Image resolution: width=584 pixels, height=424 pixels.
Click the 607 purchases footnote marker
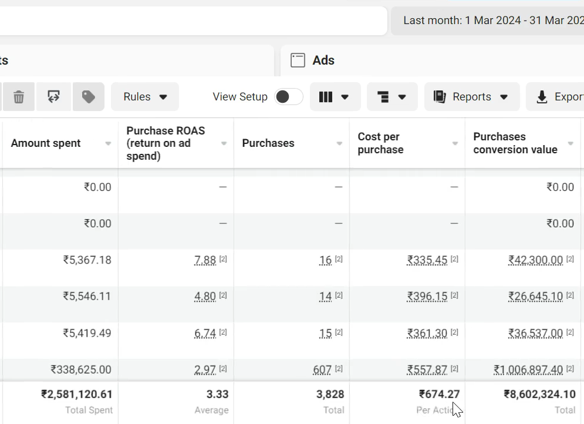pos(339,369)
